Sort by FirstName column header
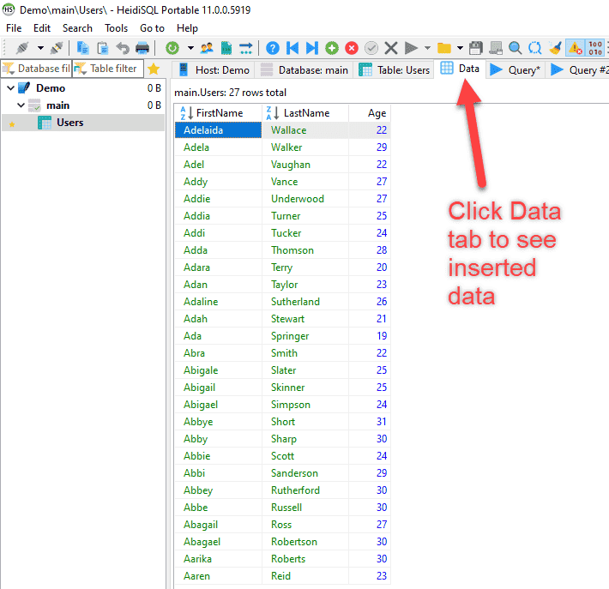Image resolution: width=609 pixels, height=589 pixels. [218, 113]
